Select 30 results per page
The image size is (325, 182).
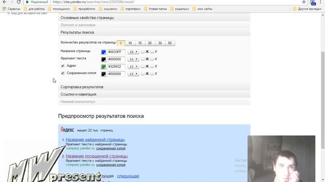click(x=160, y=43)
